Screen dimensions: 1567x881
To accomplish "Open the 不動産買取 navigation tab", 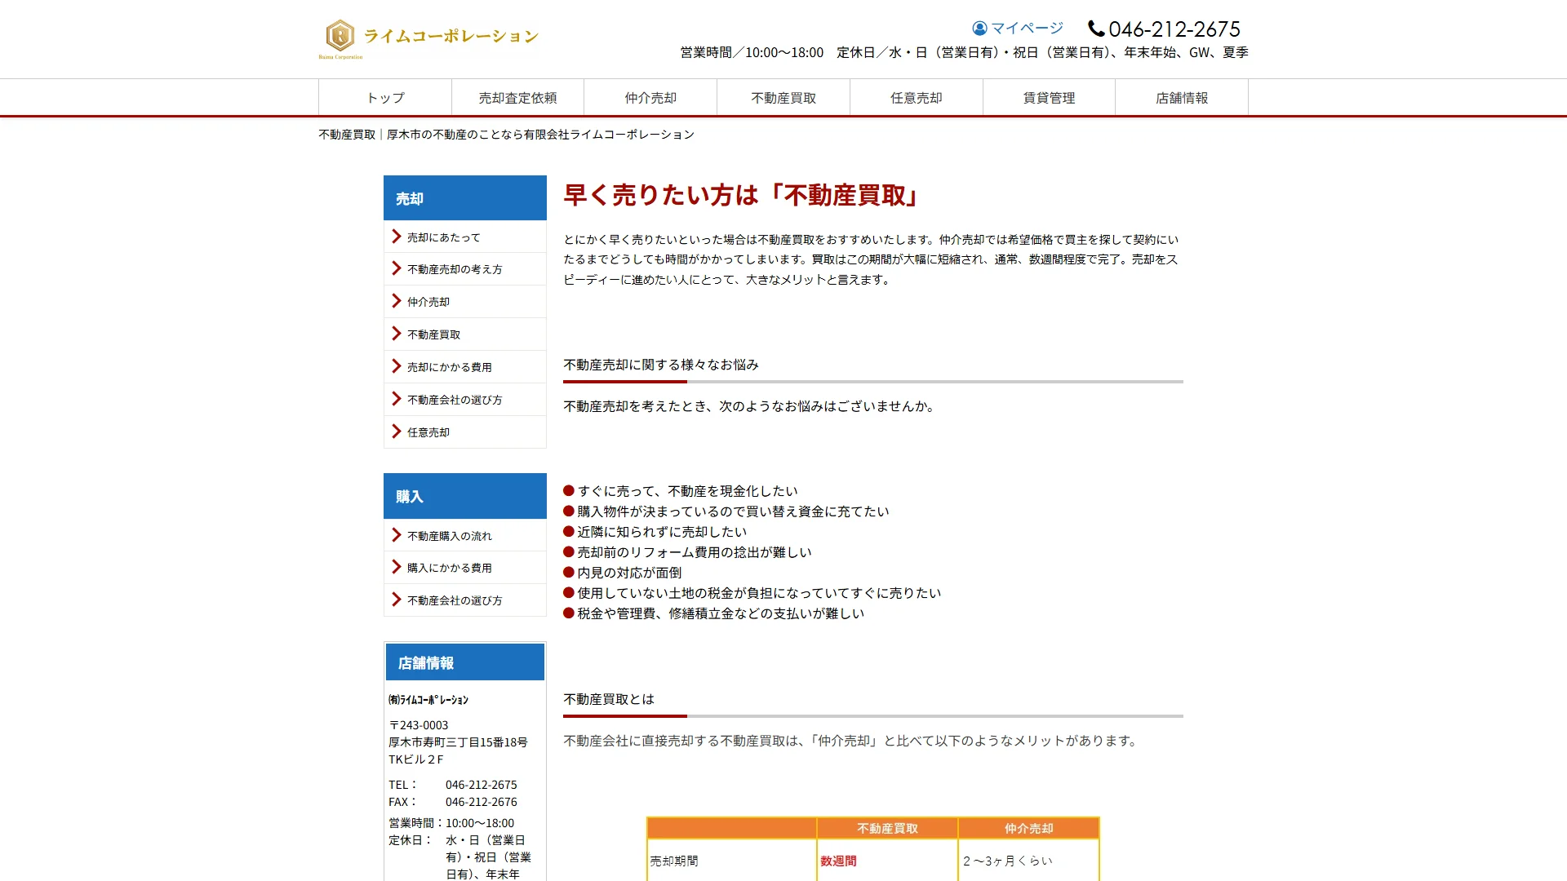I will pyautogui.click(x=783, y=98).
